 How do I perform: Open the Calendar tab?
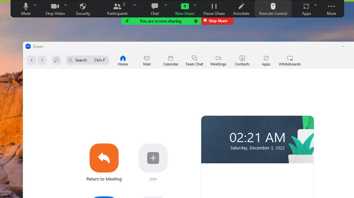[x=171, y=61]
